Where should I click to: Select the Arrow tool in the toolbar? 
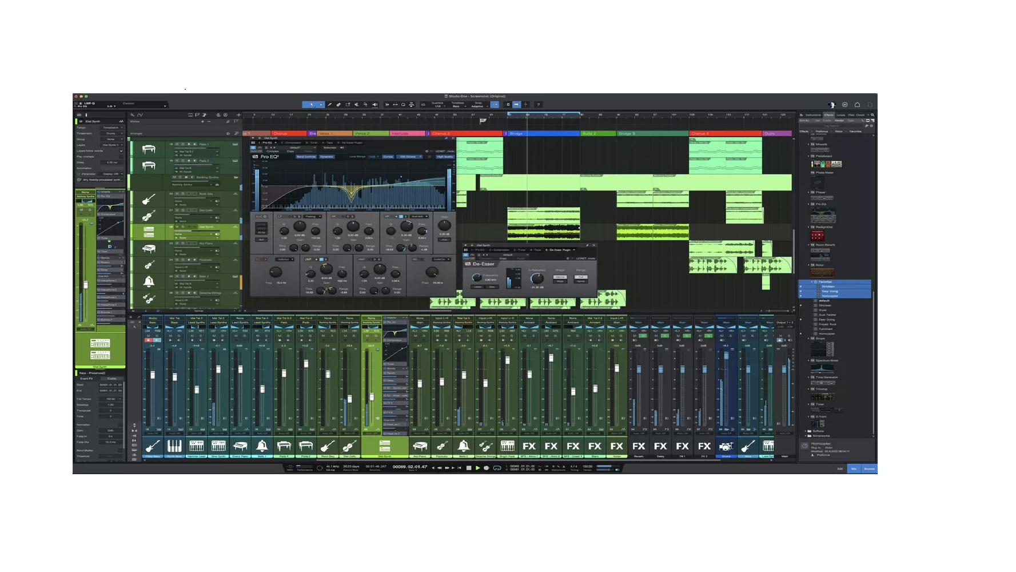(312, 105)
